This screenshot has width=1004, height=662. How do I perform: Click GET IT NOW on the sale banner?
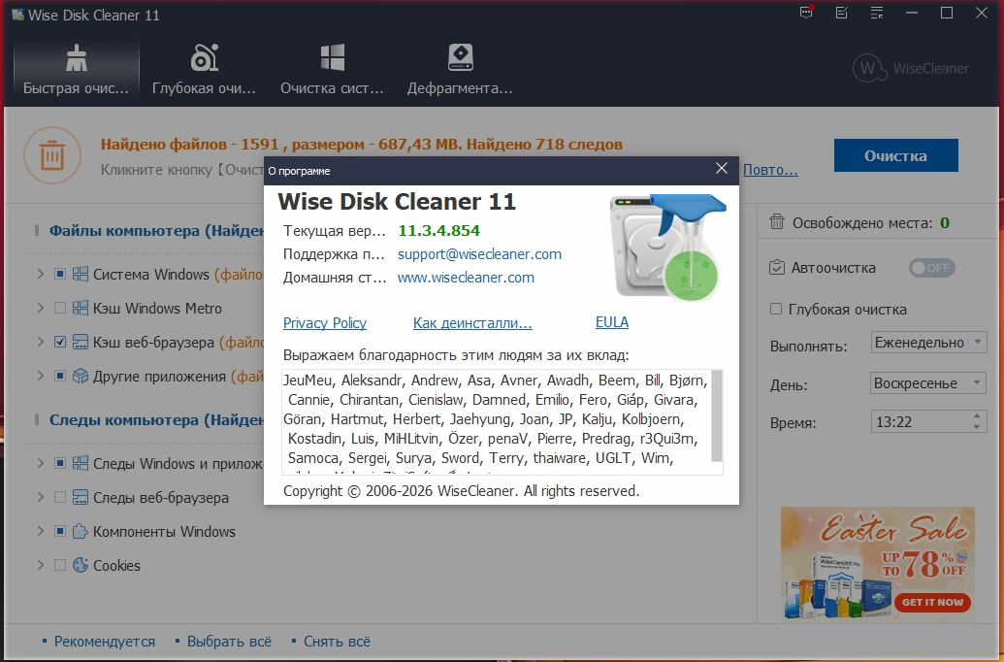932,603
